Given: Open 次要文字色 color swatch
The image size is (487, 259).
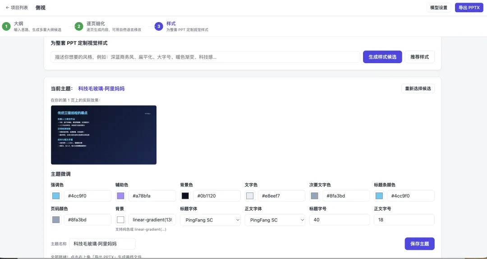Looking at the screenshot, I should [x=314, y=196].
